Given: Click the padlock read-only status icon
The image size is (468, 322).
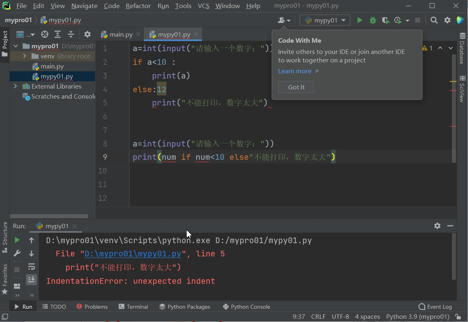Looking at the screenshot, I should tap(458, 317).
